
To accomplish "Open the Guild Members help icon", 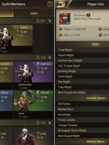I will [50, 4].
